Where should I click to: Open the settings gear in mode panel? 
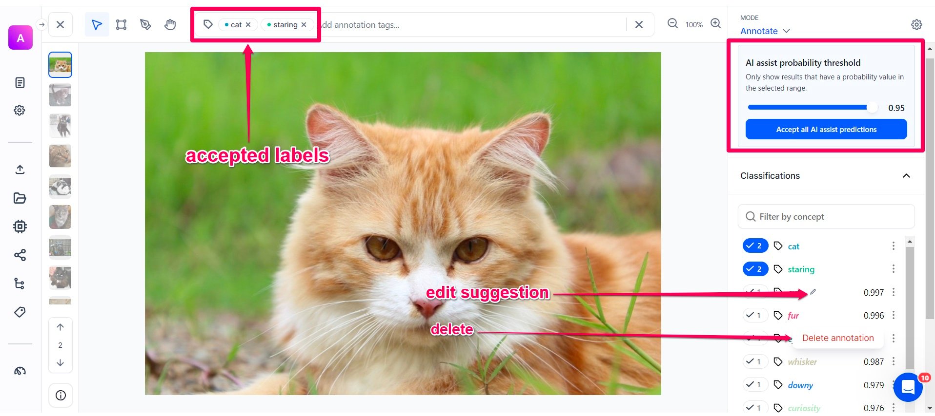[x=916, y=25]
